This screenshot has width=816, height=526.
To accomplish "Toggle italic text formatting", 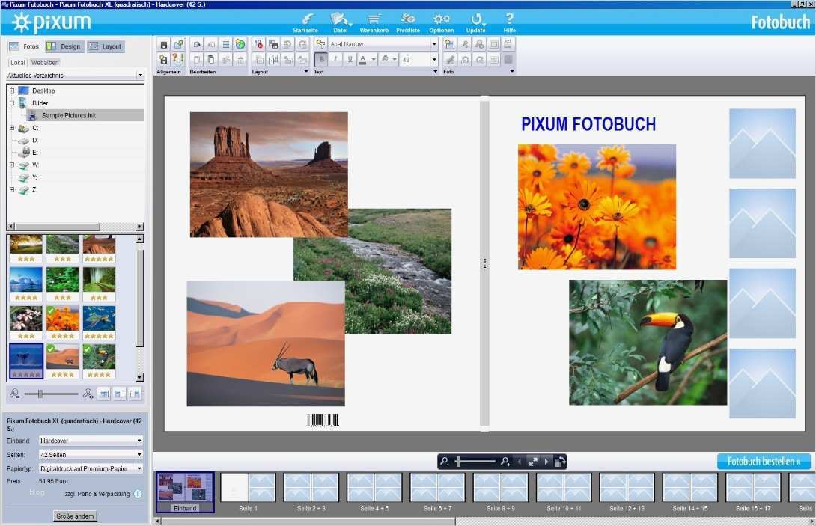I will (x=334, y=59).
